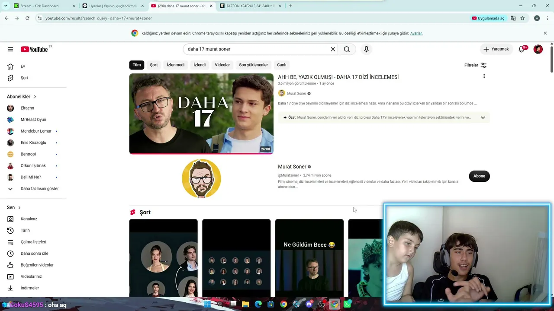Select the İzlenmedi filter chip
554x311 pixels.
176,65
